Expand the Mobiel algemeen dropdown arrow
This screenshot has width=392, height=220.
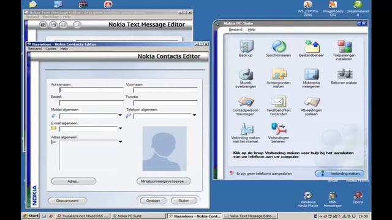click(120, 116)
